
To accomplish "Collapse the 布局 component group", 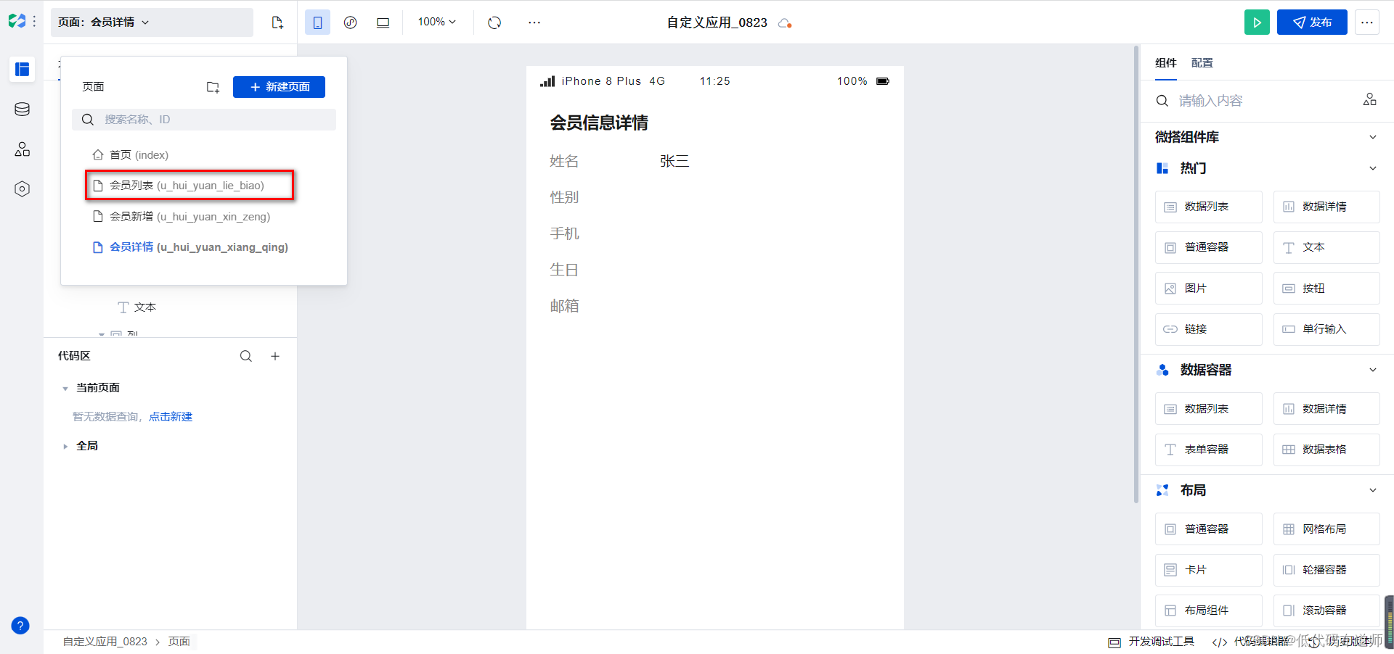I will (1372, 491).
